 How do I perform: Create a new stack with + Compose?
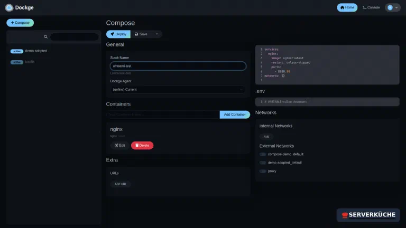[x=20, y=23]
